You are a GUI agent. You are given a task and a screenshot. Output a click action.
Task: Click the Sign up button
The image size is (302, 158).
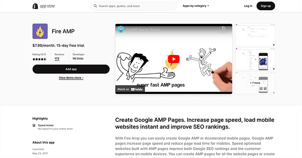[266, 6]
